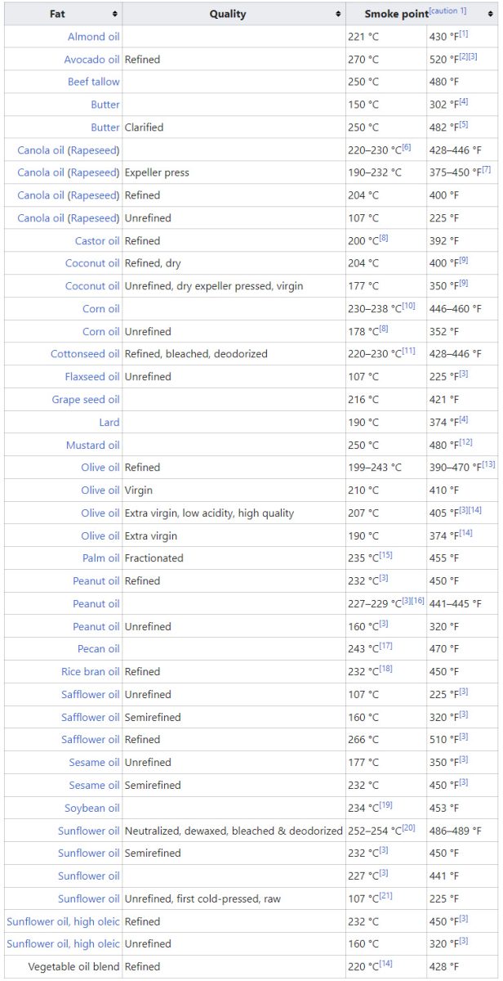Open the Soybean oil link
Screen dimensions: 503x981
click(91, 809)
